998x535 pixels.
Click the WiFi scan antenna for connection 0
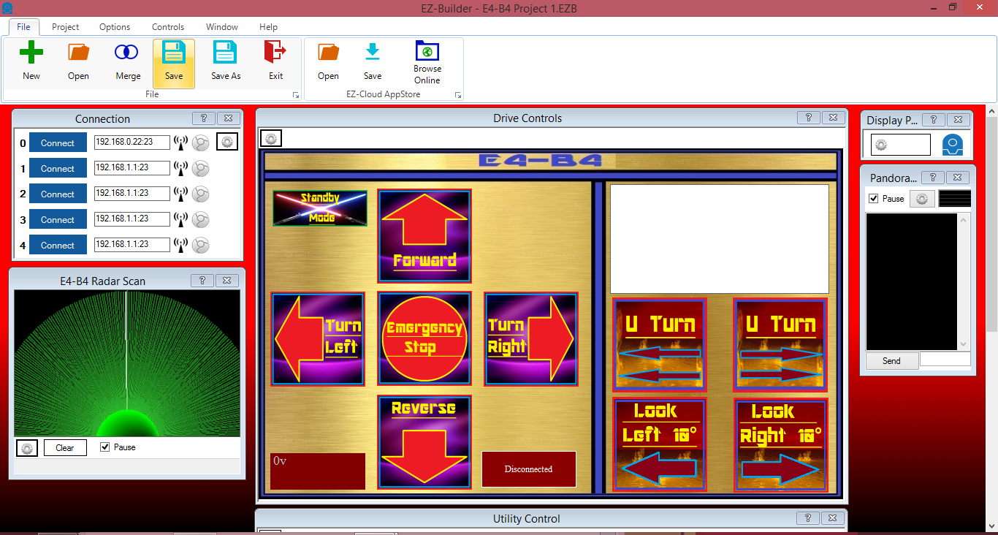[180, 143]
